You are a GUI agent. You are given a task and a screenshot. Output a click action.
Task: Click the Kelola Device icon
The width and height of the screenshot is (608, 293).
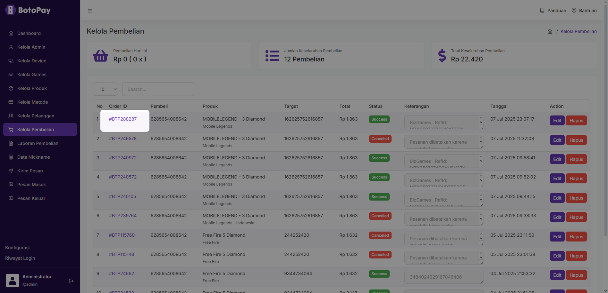click(11, 61)
